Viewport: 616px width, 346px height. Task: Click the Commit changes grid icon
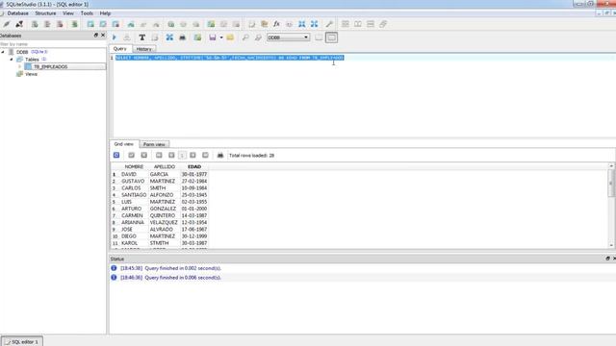click(x=132, y=156)
